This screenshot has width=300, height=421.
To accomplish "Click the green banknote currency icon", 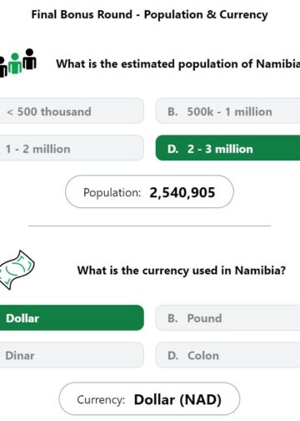I will click(17, 270).
